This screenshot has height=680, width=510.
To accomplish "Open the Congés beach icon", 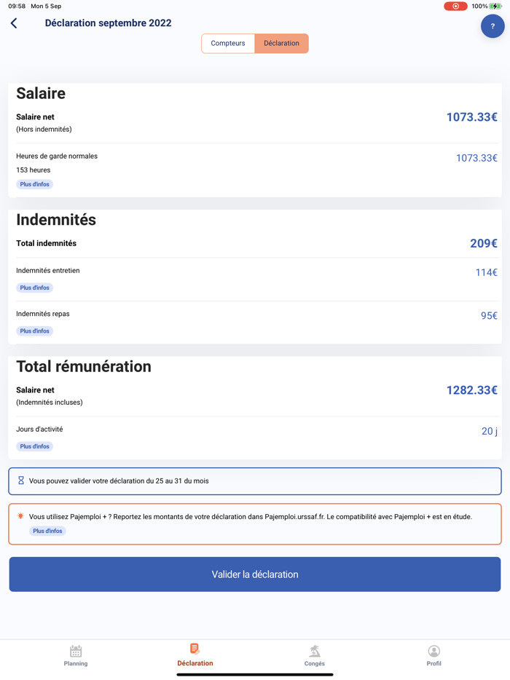I will (315, 651).
